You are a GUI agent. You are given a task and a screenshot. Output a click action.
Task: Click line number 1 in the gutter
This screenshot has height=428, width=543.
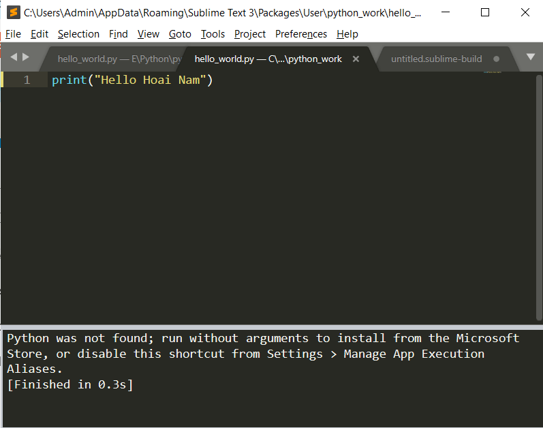pyautogui.click(x=27, y=80)
